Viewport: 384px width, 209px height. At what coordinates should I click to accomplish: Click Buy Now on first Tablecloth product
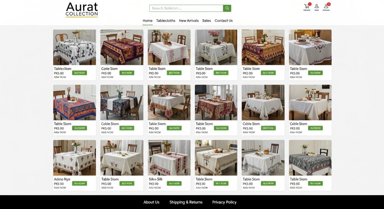click(x=79, y=73)
